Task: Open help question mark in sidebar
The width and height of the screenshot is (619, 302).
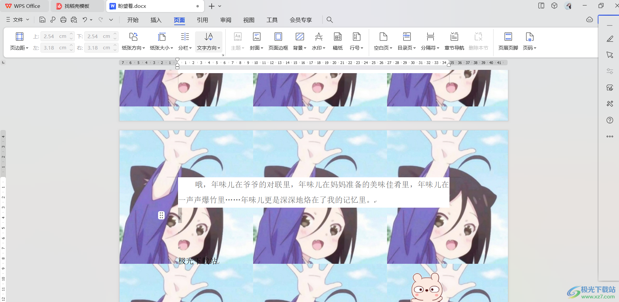Action: pos(610,120)
